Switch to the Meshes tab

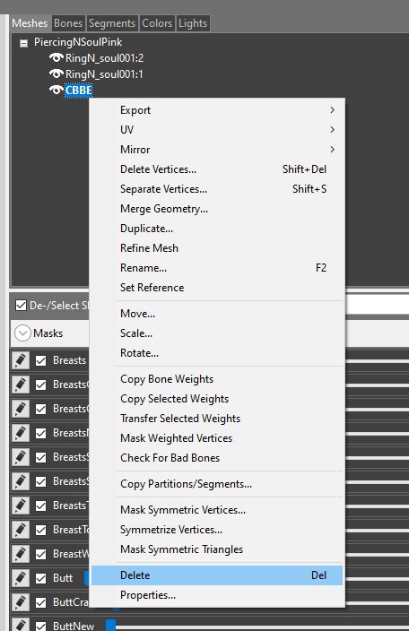point(30,23)
